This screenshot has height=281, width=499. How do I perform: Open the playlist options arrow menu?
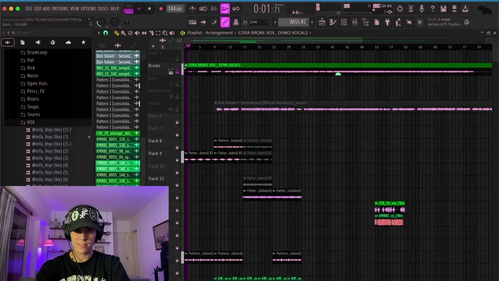coord(99,33)
